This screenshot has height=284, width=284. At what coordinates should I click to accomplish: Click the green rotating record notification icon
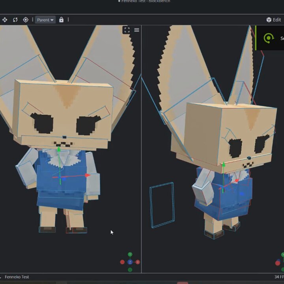[269, 38]
